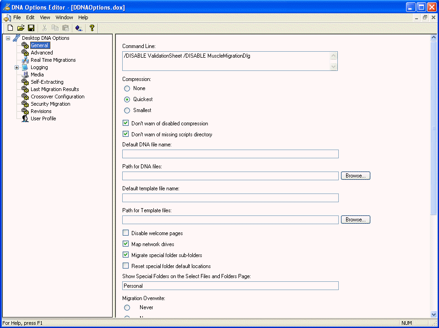The width and height of the screenshot is (439, 328).
Task: Click the Save floppy disk icon
Action: [x=31, y=28]
